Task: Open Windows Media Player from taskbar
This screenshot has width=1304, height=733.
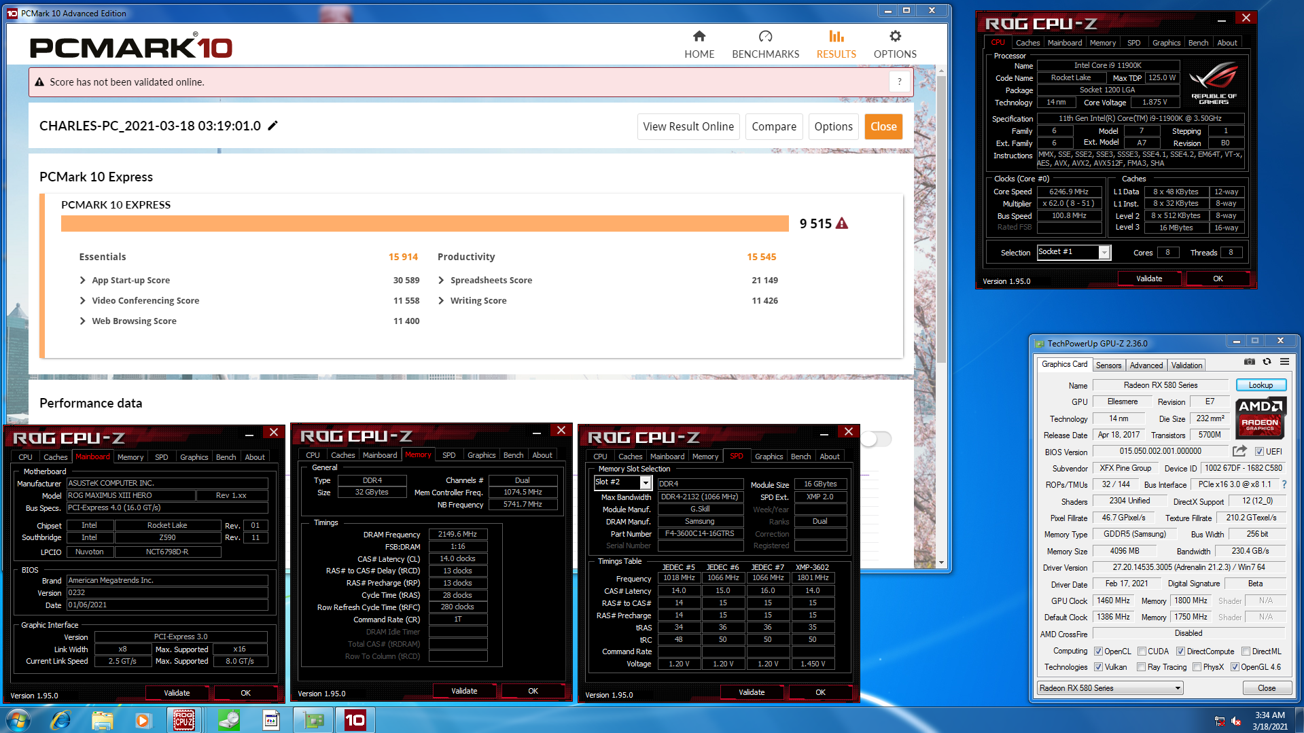Action: click(x=143, y=720)
